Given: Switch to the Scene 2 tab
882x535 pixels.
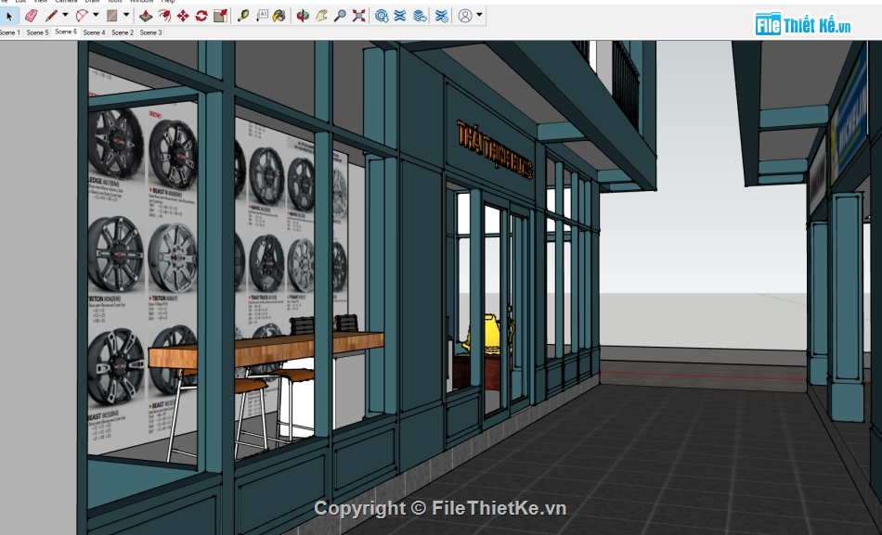Looking at the screenshot, I should tap(123, 32).
